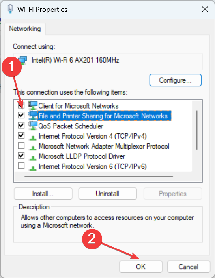
Task: Click the QoS Packet Scheduler icon
Action: [33, 126]
